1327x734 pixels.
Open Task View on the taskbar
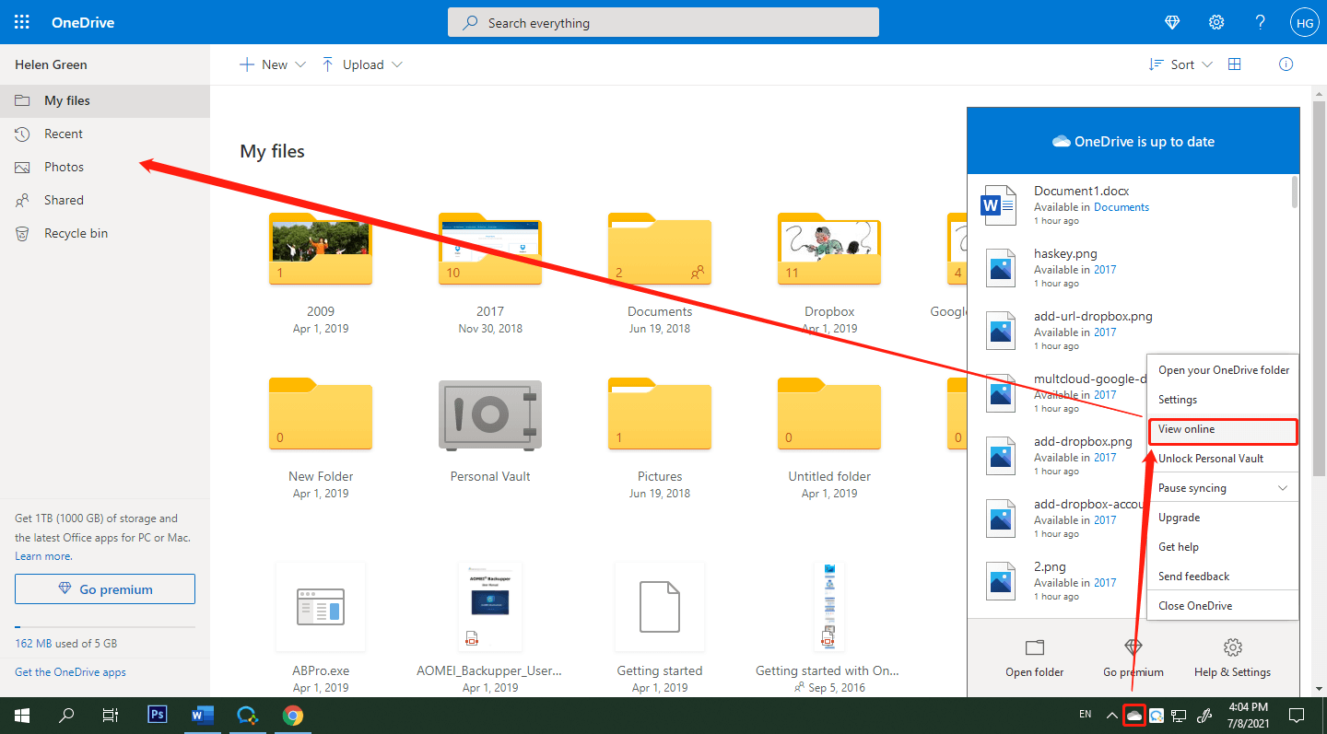tap(111, 715)
